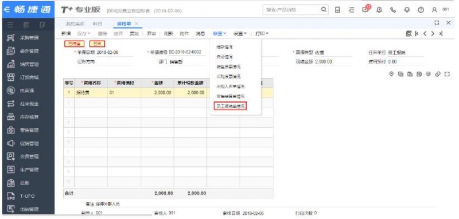Close the 费用单 tab
Viewport: 459px width, 219px height.
(137, 24)
